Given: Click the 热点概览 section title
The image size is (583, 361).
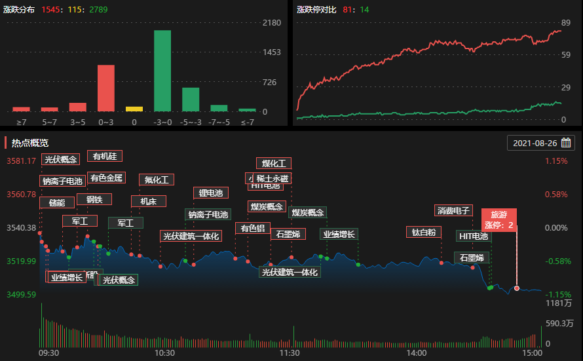Looking at the screenshot, I should tap(30, 143).
